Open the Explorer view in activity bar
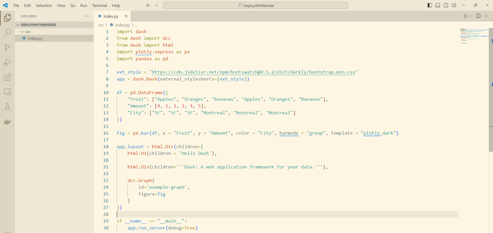Screen dimensions: 493x233 tap(7, 18)
